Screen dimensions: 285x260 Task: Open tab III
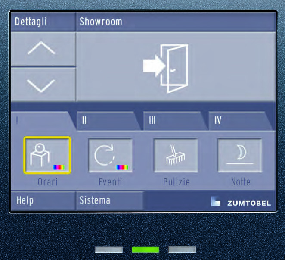click(x=175, y=121)
